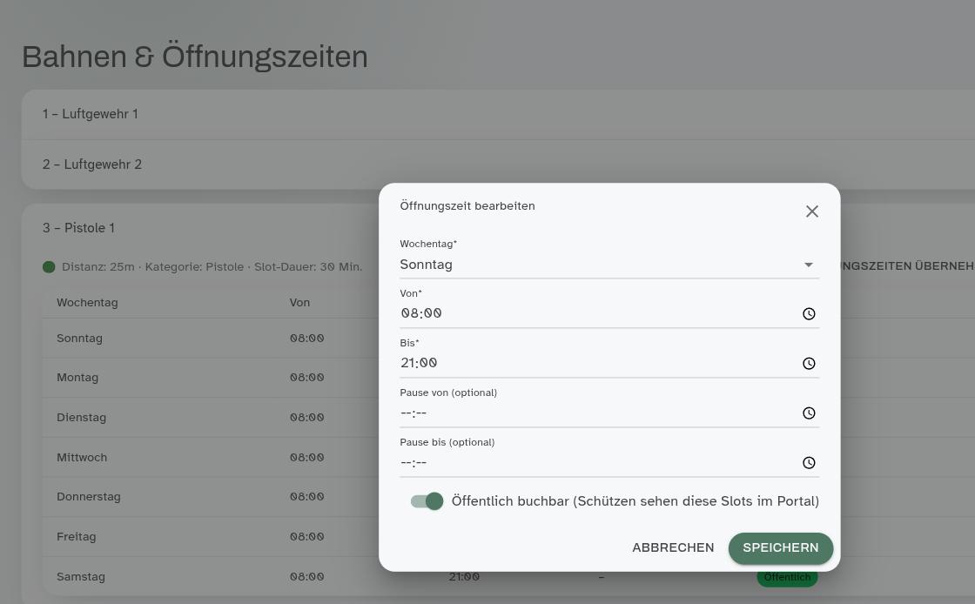Click the Wochentag column header
This screenshot has height=604, width=975.
click(87, 303)
